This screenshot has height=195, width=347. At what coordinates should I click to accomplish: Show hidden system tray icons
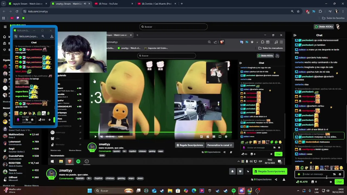tap(298, 191)
